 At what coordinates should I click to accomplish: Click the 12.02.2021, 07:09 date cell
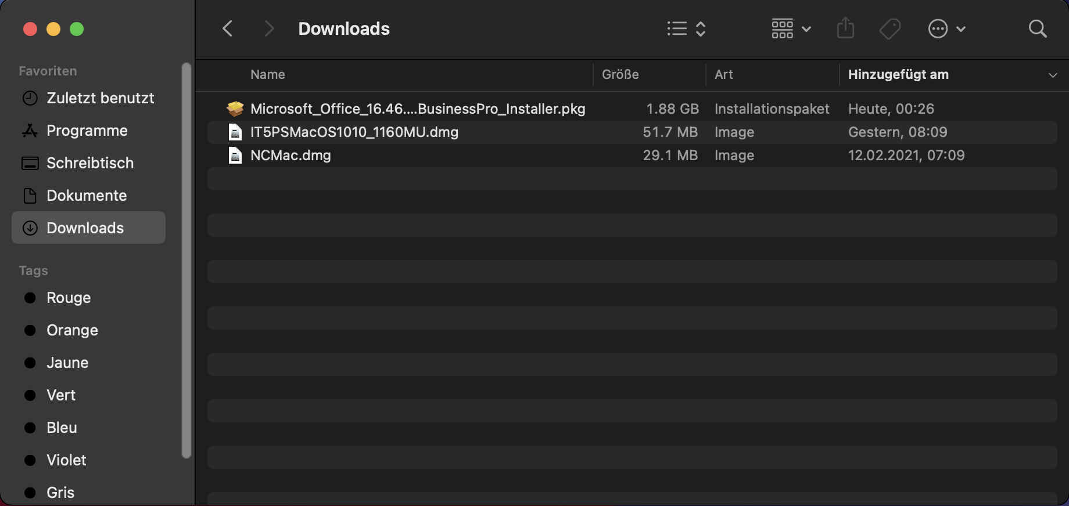(x=906, y=155)
